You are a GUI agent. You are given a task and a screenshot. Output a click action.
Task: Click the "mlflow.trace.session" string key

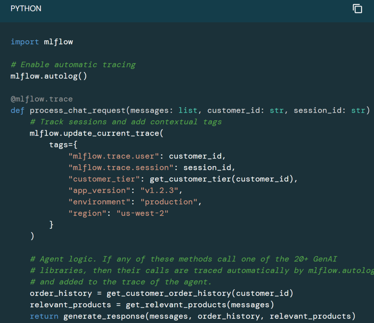click(x=121, y=168)
